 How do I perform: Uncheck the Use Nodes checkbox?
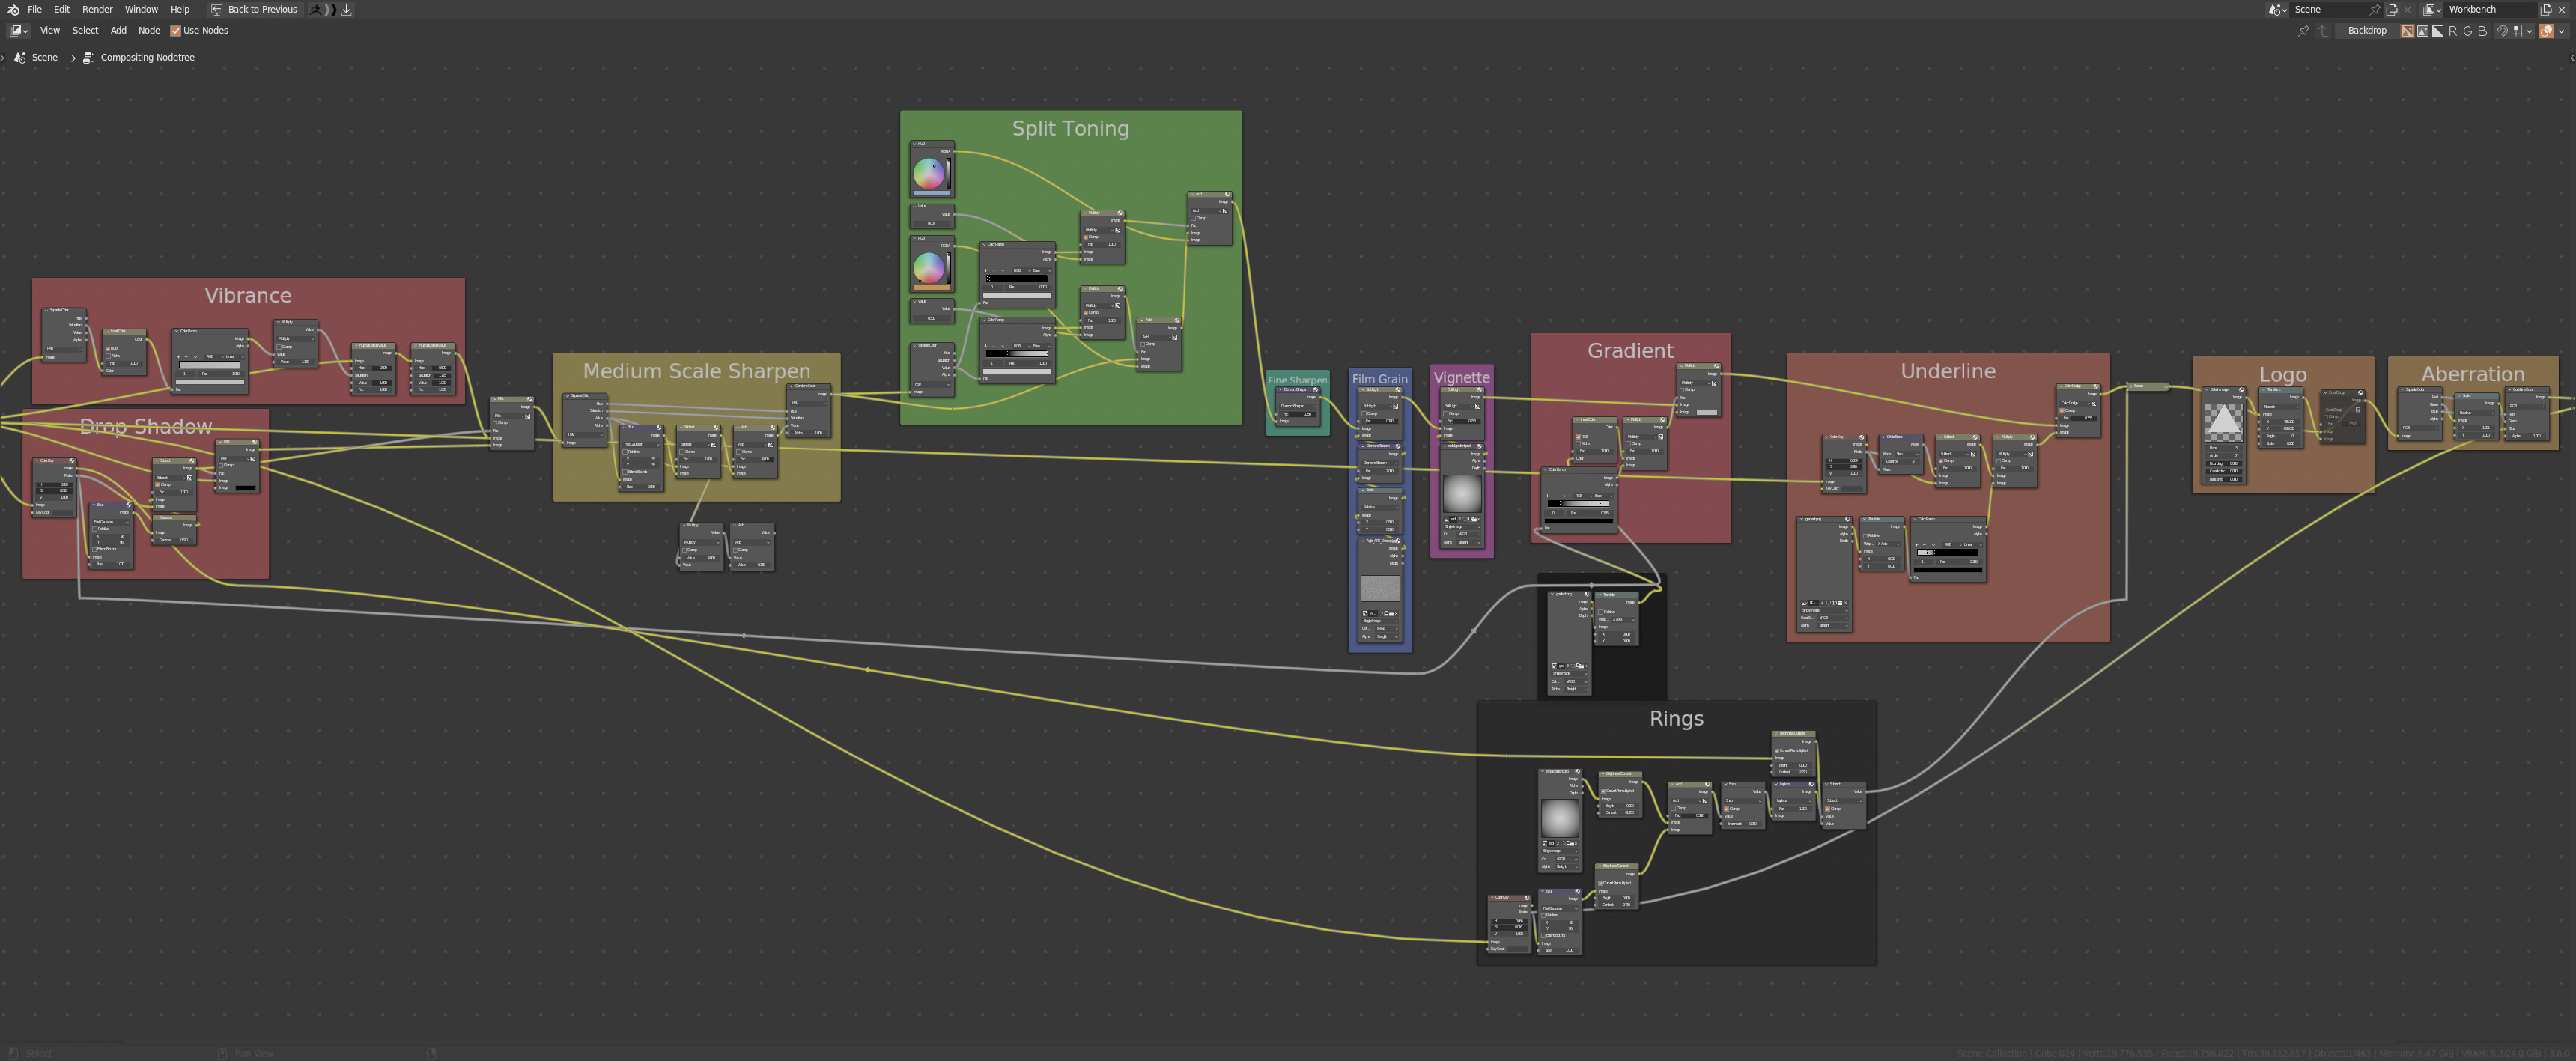176,31
